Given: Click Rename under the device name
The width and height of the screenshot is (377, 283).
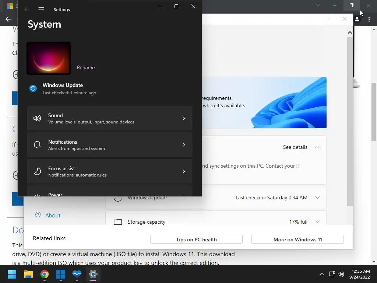Looking at the screenshot, I should [86, 68].
